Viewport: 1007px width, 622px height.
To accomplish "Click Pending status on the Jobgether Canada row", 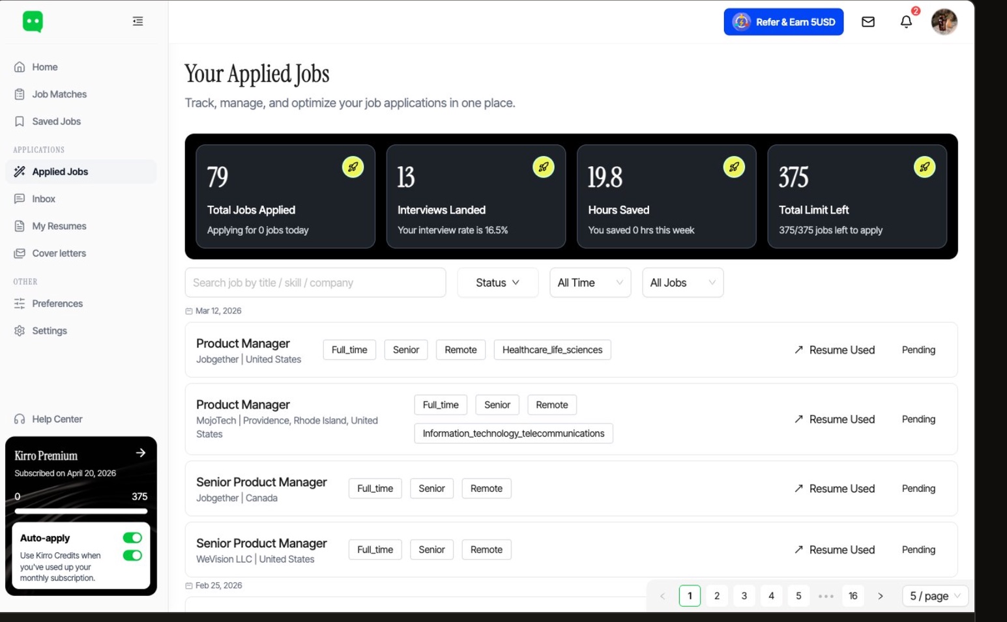I will (x=918, y=488).
